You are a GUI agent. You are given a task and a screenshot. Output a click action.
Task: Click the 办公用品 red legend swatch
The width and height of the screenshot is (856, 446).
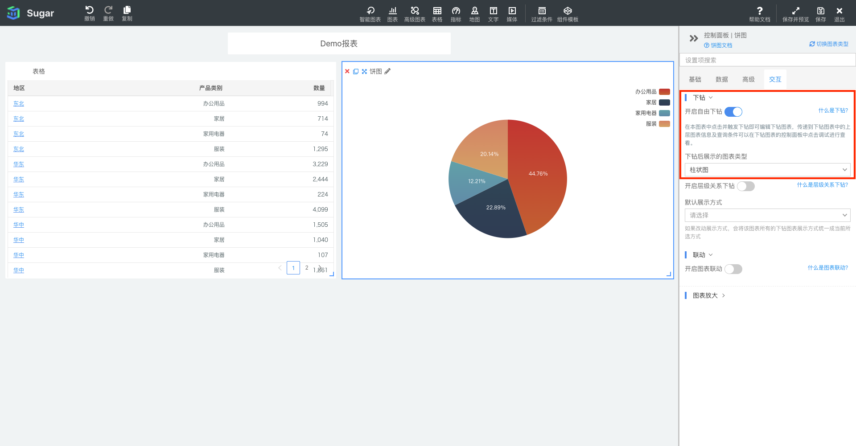coord(664,92)
